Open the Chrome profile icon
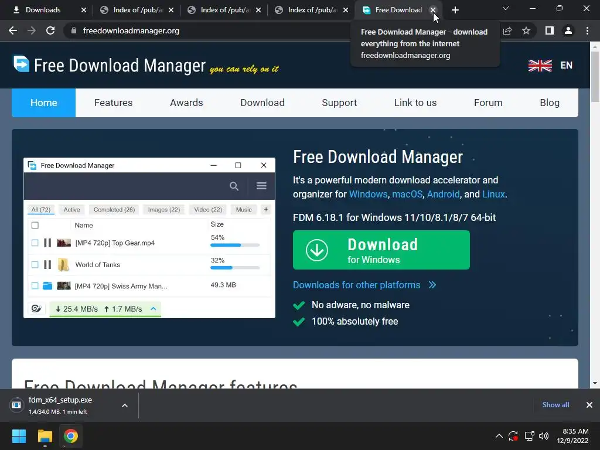Image resolution: width=600 pixels, height=450 pixels. 568,30
